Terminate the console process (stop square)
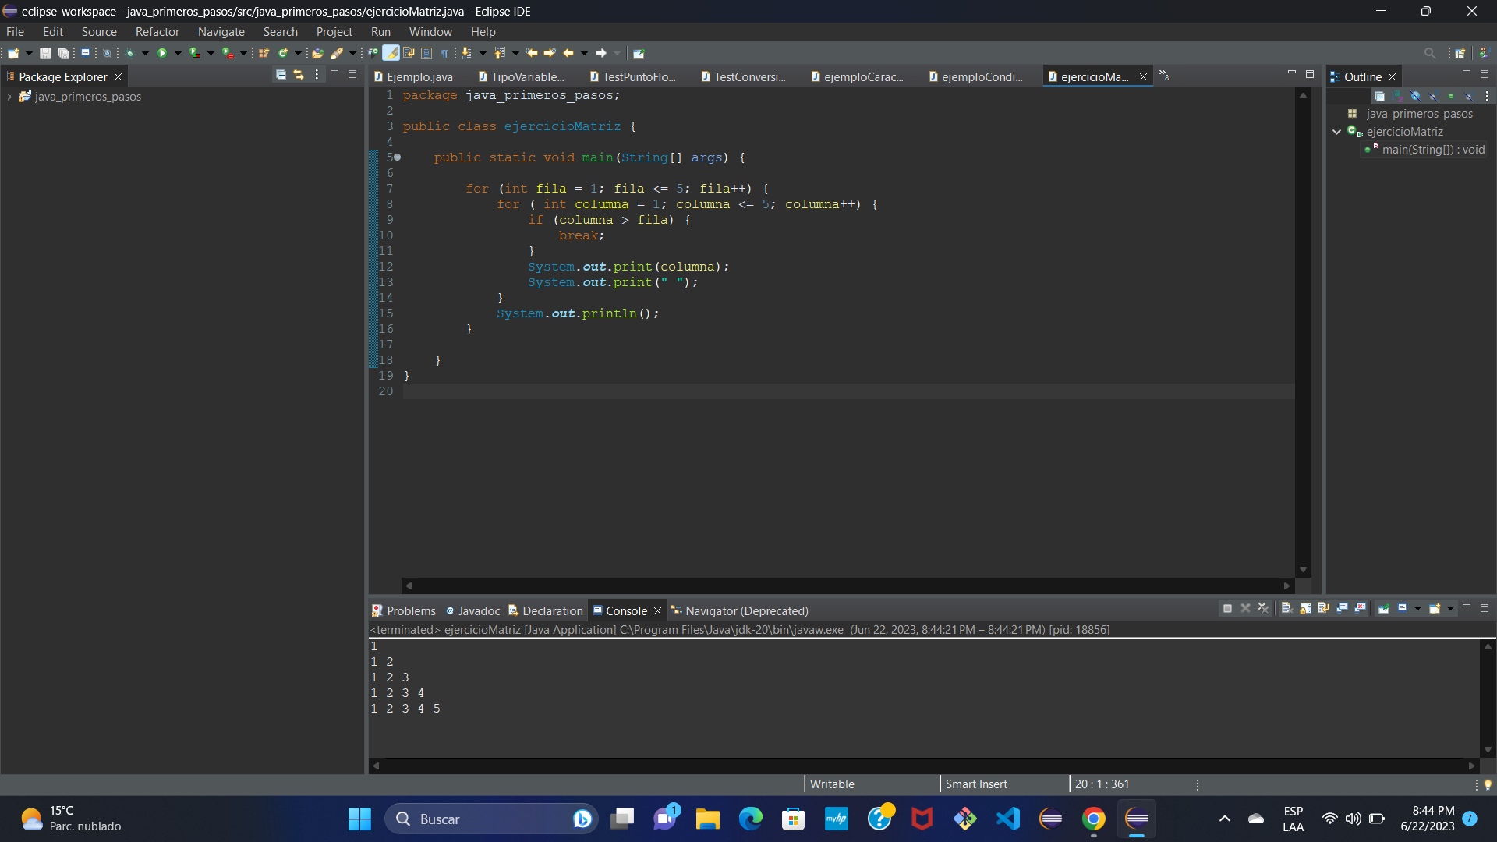This screenshot has height=842, width=1497. tap(1227, 608)
